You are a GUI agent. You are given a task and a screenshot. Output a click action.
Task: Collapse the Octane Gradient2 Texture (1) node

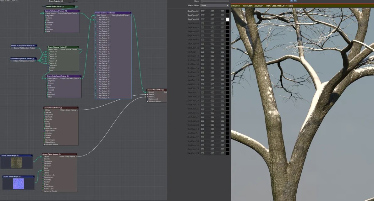130,13
